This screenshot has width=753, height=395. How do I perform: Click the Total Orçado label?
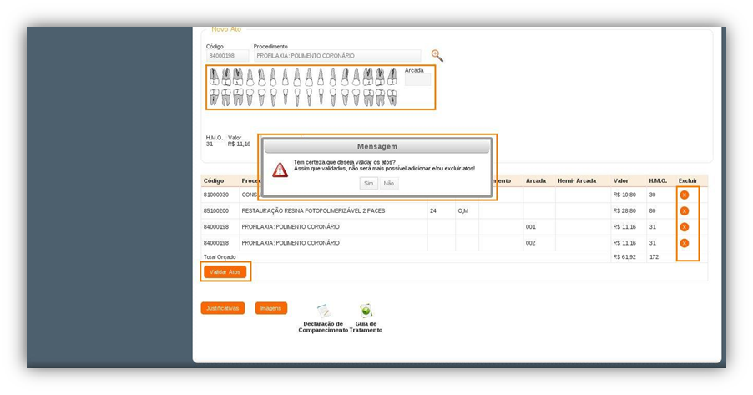coord(220,257)
